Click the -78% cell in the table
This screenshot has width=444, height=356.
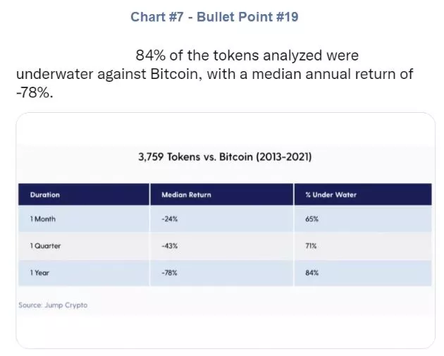tap(170, 273)
